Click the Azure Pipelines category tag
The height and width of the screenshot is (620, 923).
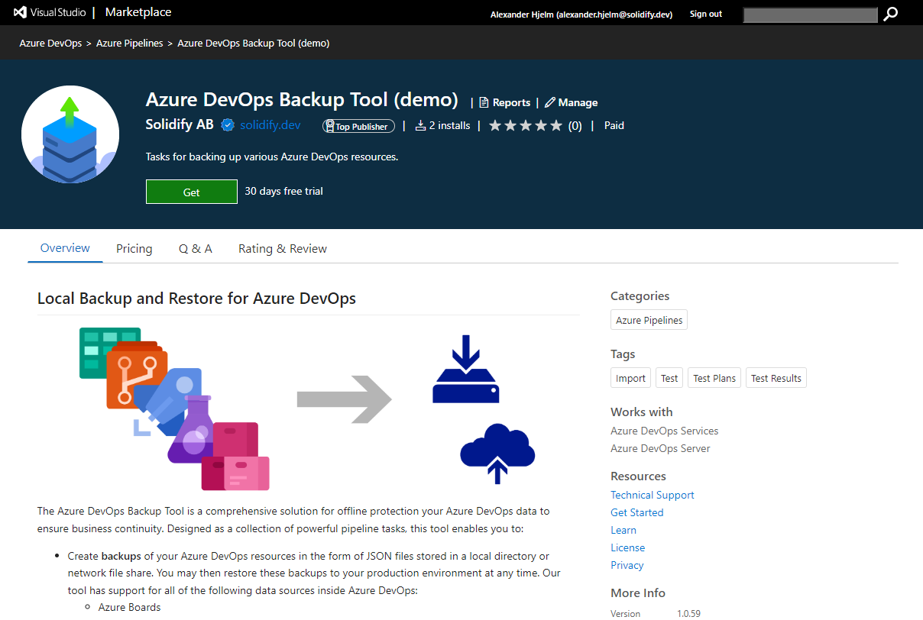(x=649, y=320)
